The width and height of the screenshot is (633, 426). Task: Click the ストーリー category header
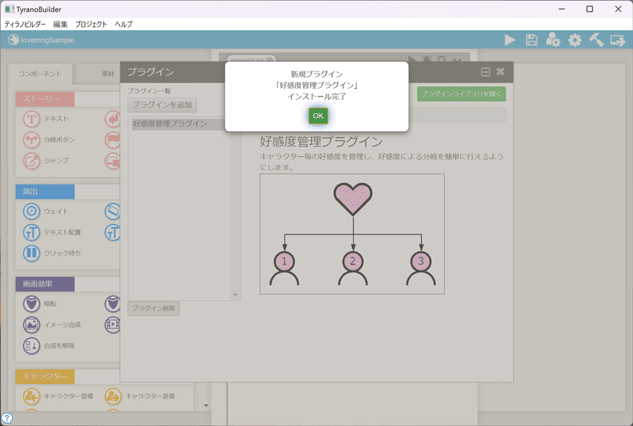tap(45, 99)
